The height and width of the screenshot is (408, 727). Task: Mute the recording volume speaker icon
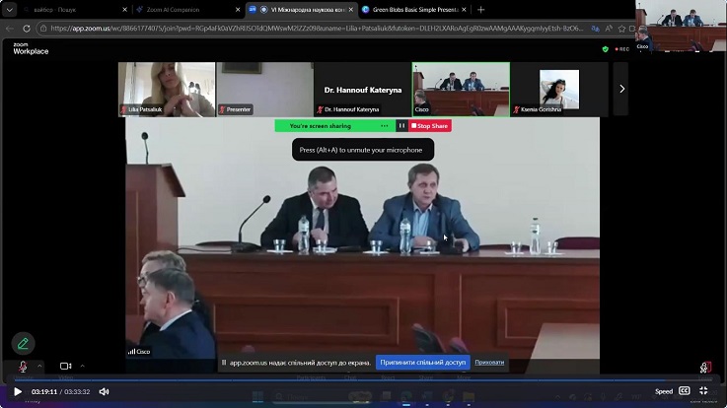point(104,391)
